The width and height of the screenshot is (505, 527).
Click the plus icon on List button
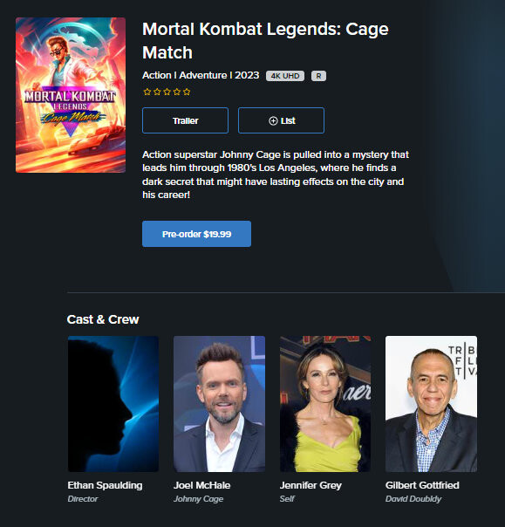click(x=273, y=120)
